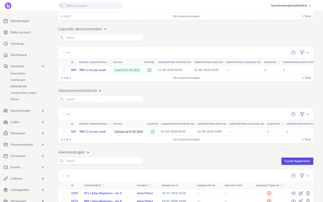This screenshot has width=323, height=202.
Task: Expand the Personeel sidebar section
Action: point(43,133)
